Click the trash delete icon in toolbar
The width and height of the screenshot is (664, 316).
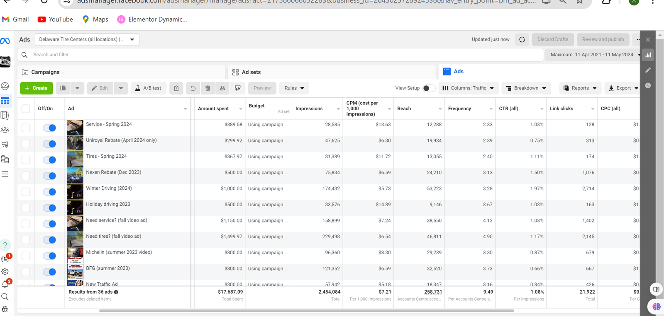[x=207, y=88]
